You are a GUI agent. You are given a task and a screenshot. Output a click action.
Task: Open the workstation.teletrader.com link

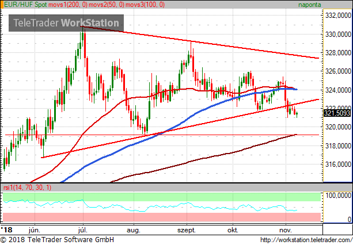306,240
